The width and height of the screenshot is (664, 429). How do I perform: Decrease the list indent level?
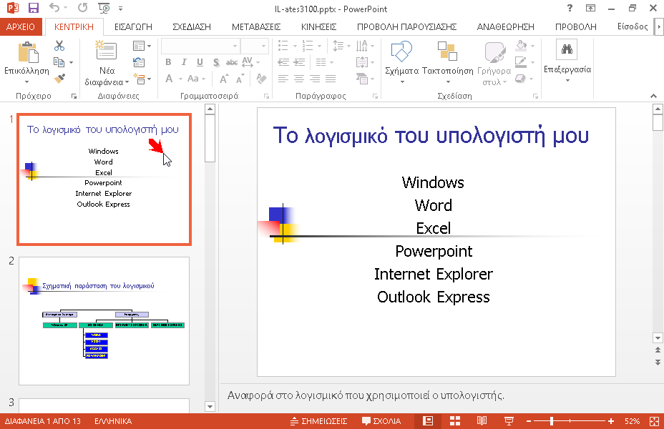point(283,63)
